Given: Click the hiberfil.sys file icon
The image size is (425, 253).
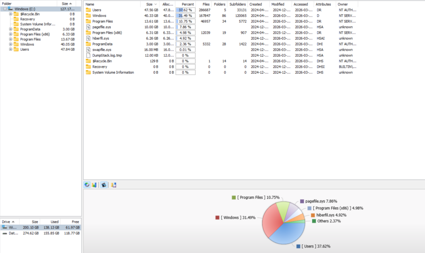Looking at the screenshot, I should click(88, 38).
